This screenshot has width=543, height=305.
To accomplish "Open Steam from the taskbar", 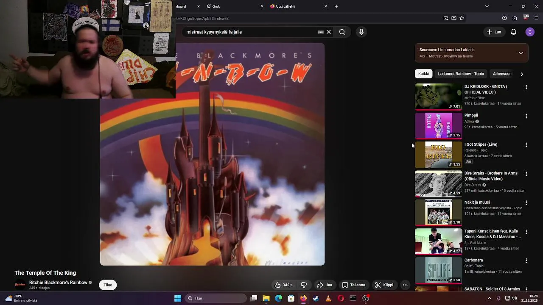I will tap(316, 298).
